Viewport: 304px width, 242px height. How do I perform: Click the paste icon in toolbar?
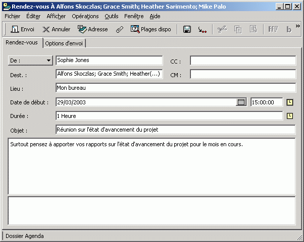(254, 29)
